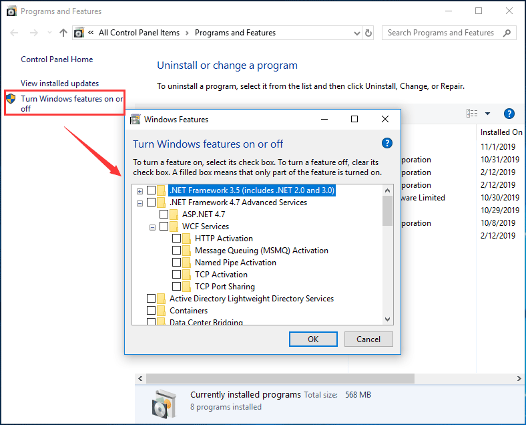Viewport: 526px width, 425px height.
Task: Click the horizontal scrollbar right arrow
Action: pos(519,379)
